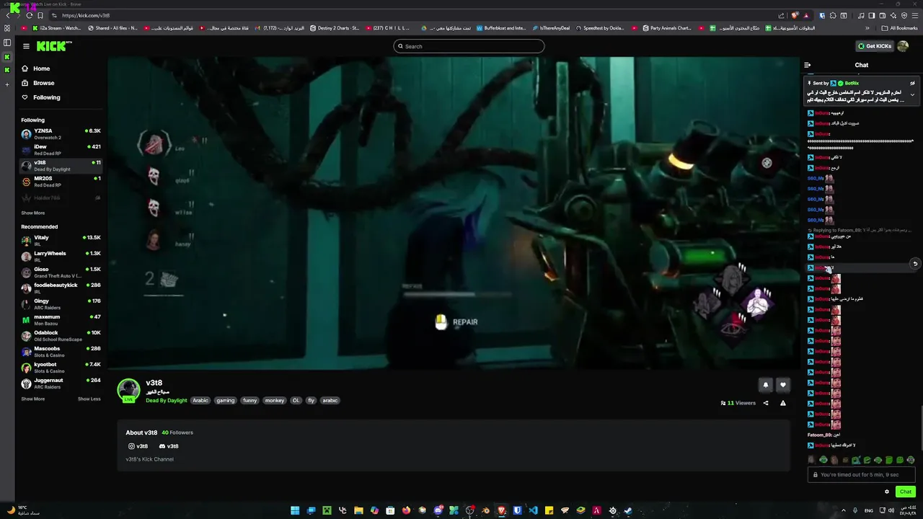Image resolution: width=923 pixels, height=519 pixels.
Task: Open Visual Studio Code from taskbar
Action: pyautogui.click(x=533, y=510)
